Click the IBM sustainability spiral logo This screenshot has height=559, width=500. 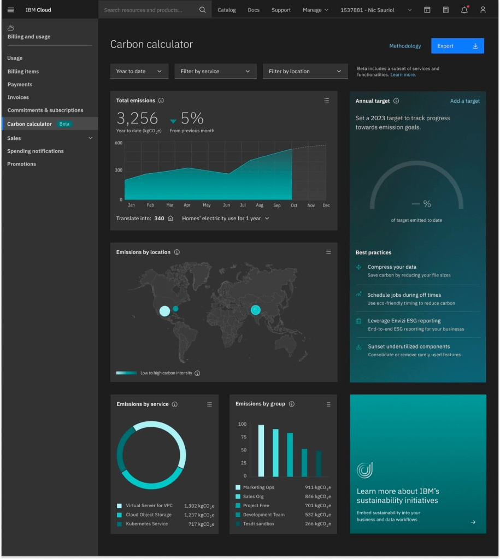pos(365,470)
